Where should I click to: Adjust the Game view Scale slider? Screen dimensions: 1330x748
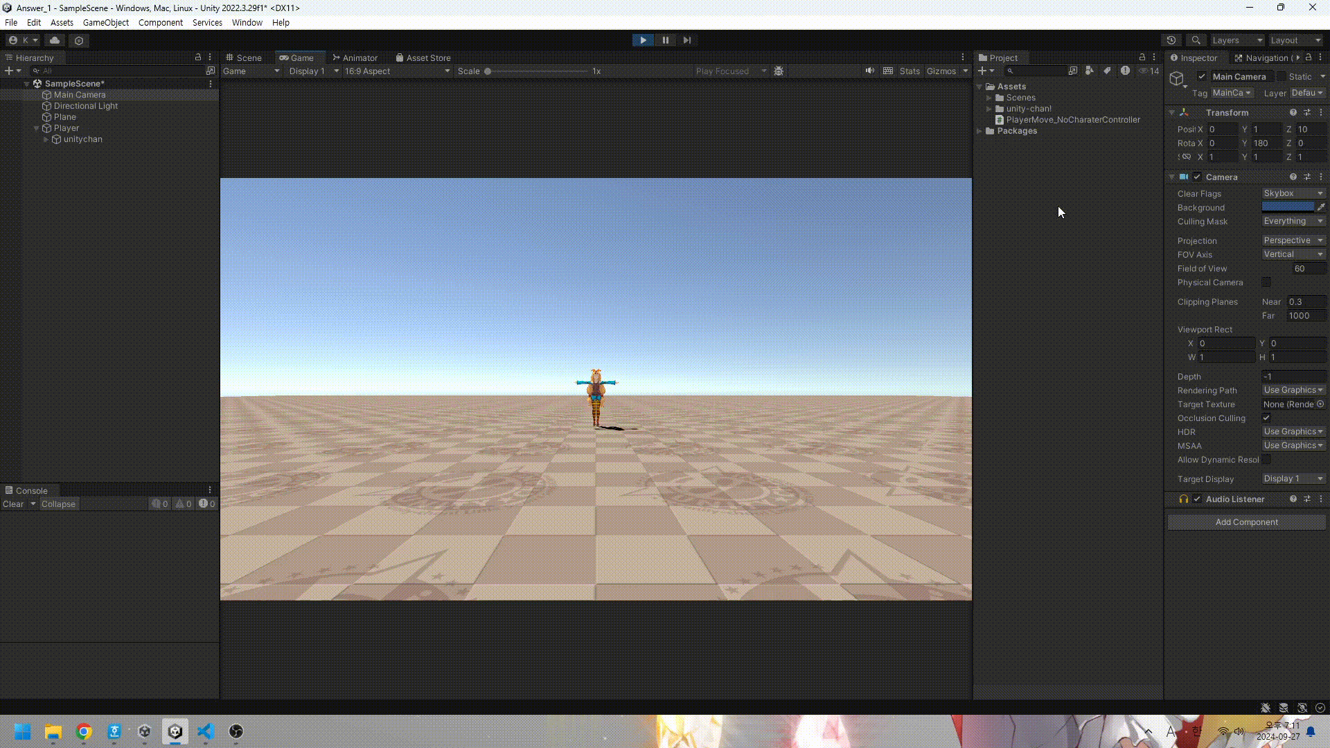click(537, 71)
